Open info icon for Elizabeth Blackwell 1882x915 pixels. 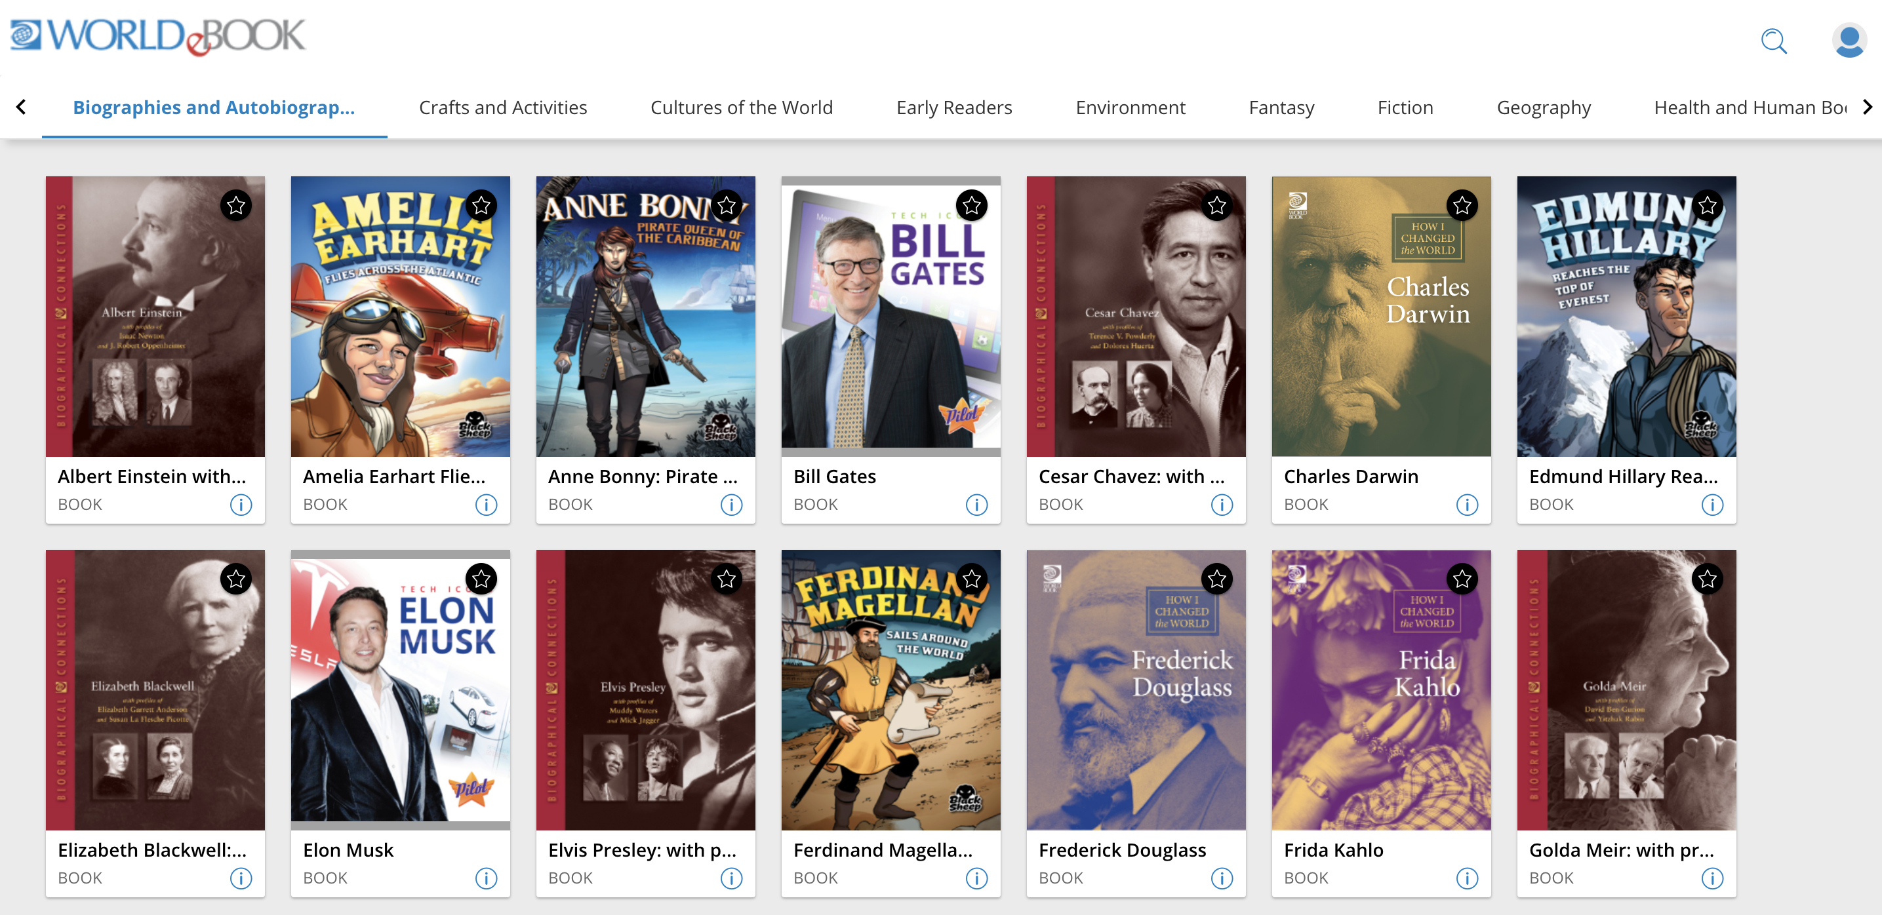pyautogui.click(x=241, y=878)
